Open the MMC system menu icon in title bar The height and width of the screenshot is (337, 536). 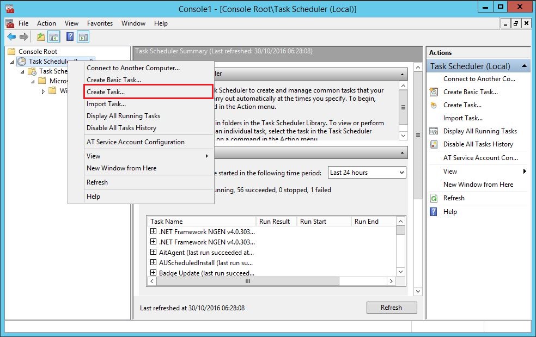tap(10, 9)
